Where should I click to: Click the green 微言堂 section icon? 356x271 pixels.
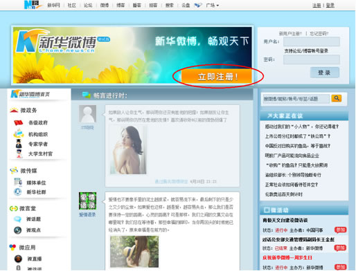[14, 209]
